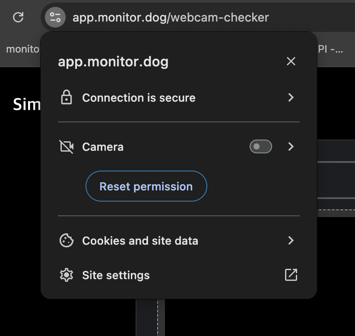Click the secure connection padlock icon
This screenshot has height=336, width=355.
click(x=67, y=98)
